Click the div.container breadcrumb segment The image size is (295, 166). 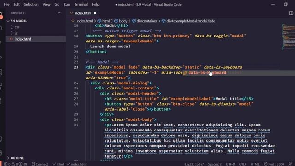point(147,21)
